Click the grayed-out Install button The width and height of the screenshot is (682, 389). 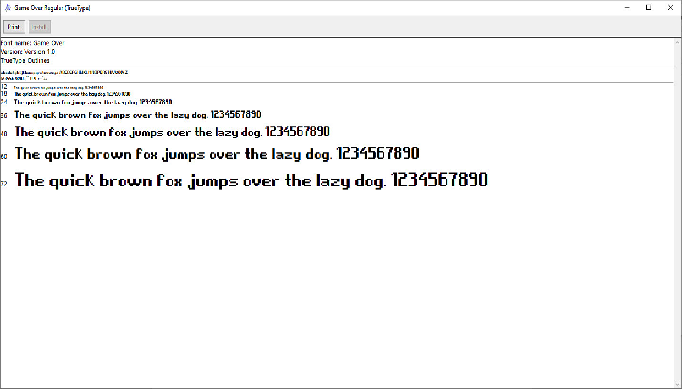click(x=38, y=26)
